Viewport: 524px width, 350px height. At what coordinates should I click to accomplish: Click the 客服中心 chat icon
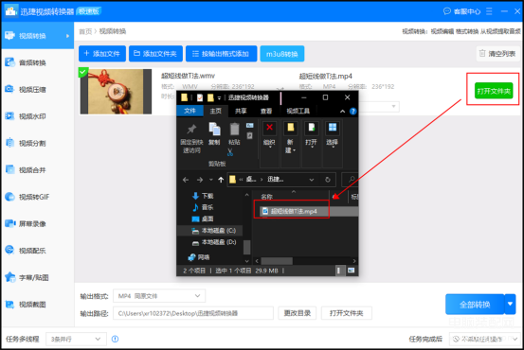click(x=447, y=11)
